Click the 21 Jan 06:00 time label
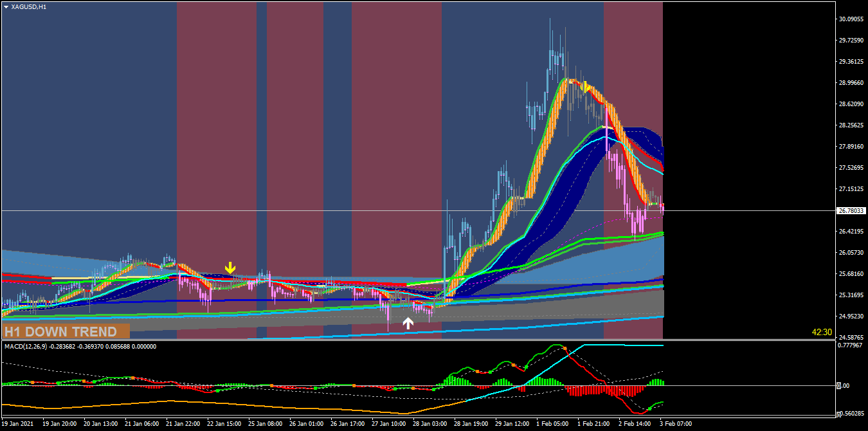Screen dimensions: 868x431 [142, 424]
